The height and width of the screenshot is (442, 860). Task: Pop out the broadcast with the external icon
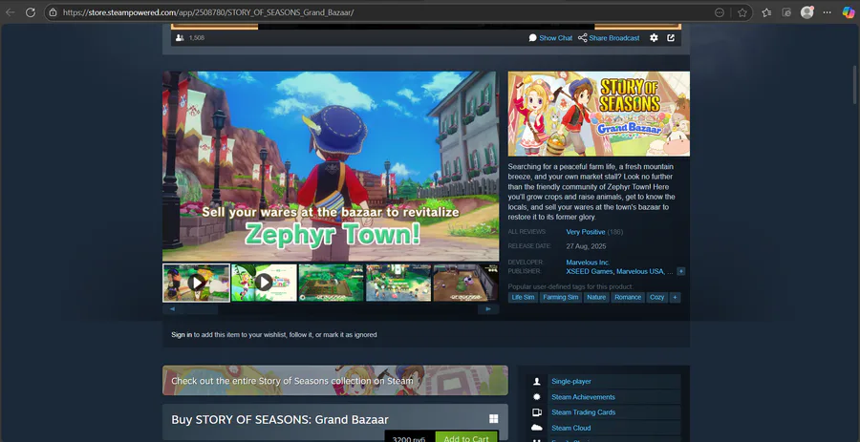[671, 38]
